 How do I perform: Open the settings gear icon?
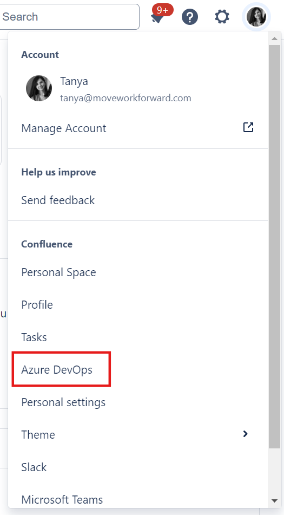(222, 16)
